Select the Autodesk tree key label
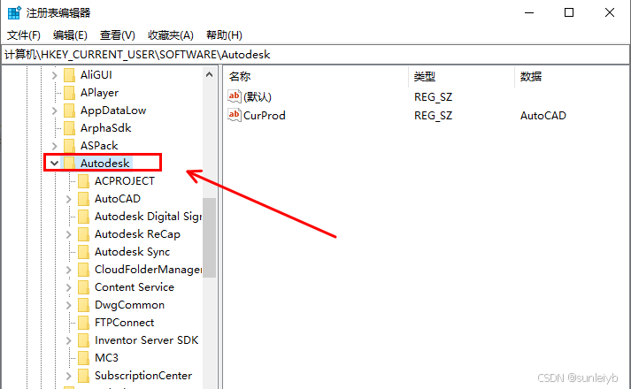This screenshot has height=389, width=631. point(104,164)
